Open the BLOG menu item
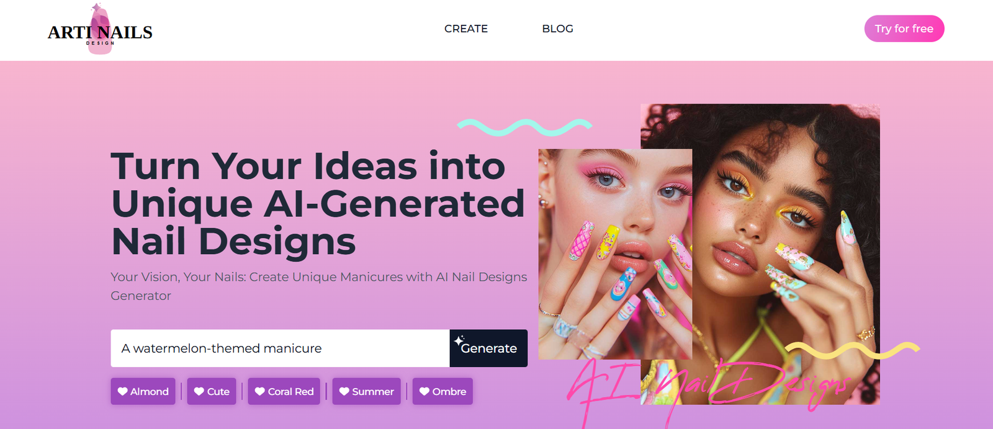 (x=557, y=29)
